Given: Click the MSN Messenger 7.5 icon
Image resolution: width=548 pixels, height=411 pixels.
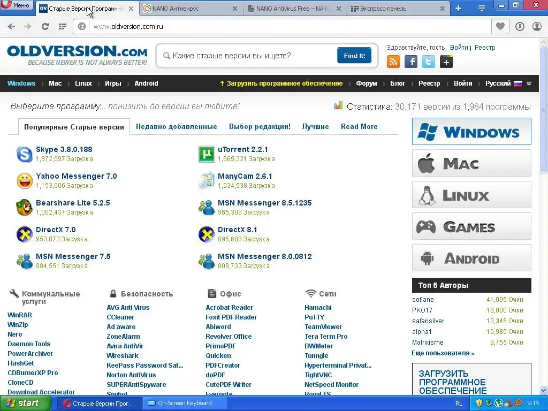Looking at the screenshot, I should 25,261.
